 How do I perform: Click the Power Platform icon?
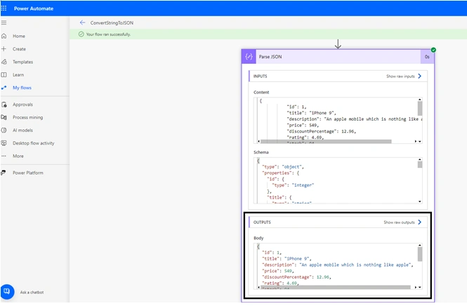4,173
